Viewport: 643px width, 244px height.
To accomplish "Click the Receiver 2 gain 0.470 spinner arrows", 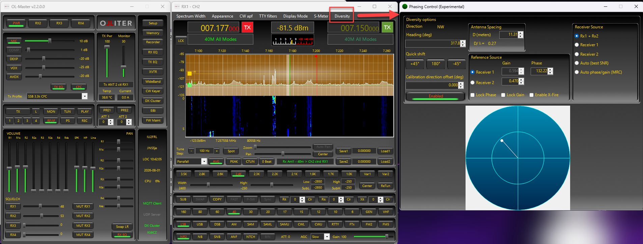I will (521, 81).
